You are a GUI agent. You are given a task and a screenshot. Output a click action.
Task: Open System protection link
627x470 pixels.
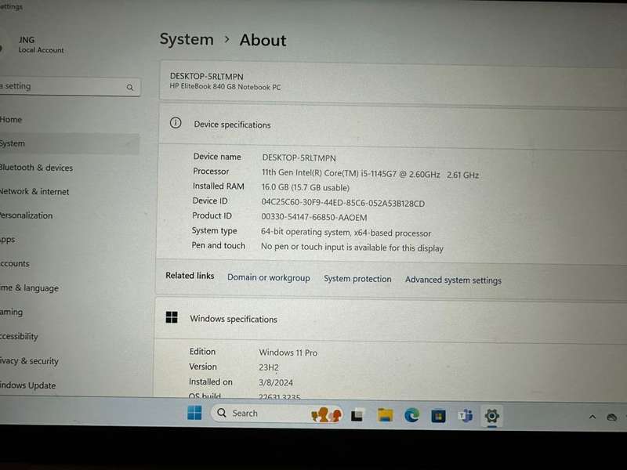[x=357, y=279]
